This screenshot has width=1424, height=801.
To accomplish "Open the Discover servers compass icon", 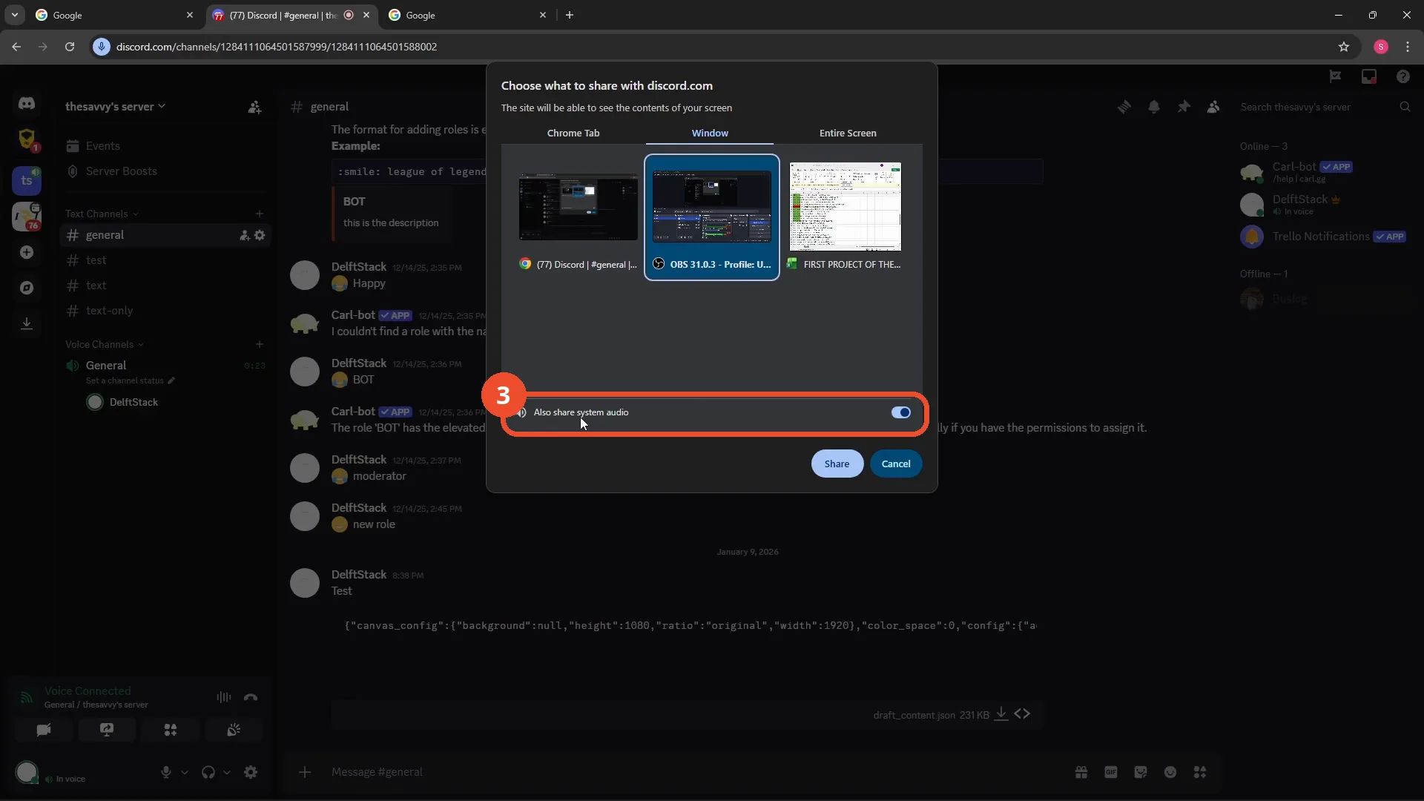I will pyautogui.click(x=27, y=288).
